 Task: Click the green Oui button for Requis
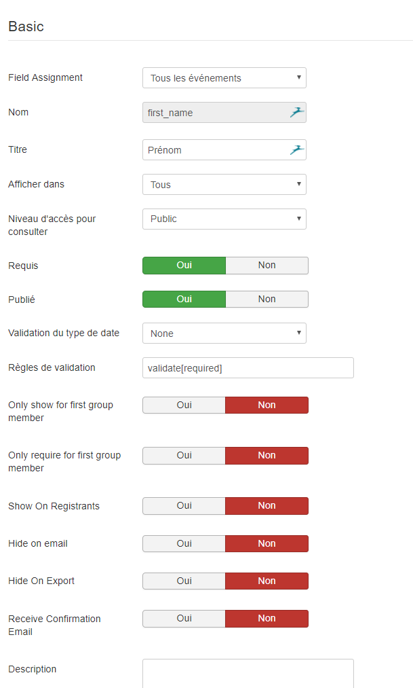(x=184, y=266)
